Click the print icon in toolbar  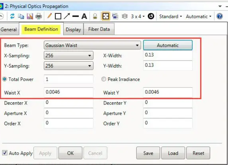point(38,16)
